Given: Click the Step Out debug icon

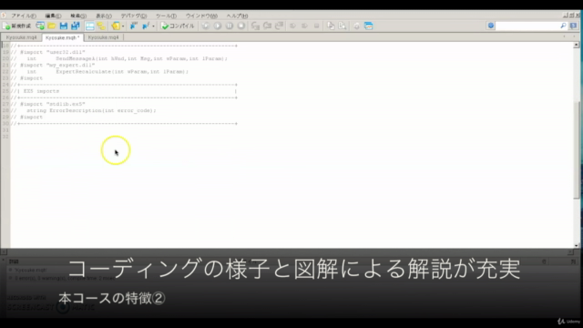Looking at the screenshot, I should click(280, 26).
